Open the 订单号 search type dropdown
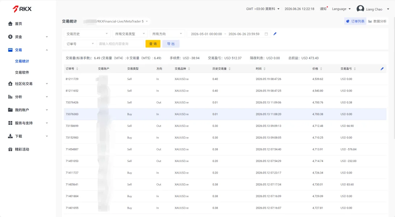The height and width of the screenshot is (217, 395). [80, 44]
